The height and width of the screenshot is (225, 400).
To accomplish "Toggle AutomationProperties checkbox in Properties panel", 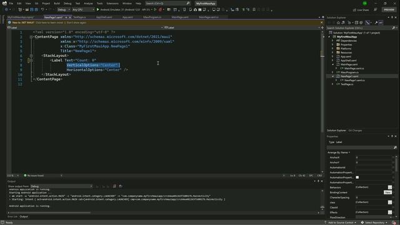I will click(357, 177).
